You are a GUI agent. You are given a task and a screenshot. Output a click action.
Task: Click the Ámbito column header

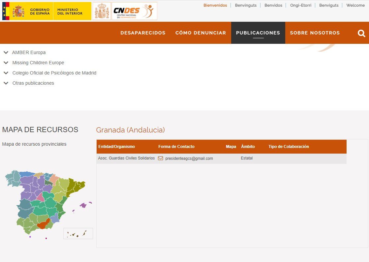tap(248, 147)
